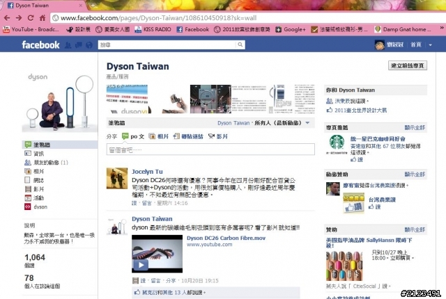This screenshot has height=299, width=446.
Task: Open the YouTube bookmark
Action: click(31, 29)
